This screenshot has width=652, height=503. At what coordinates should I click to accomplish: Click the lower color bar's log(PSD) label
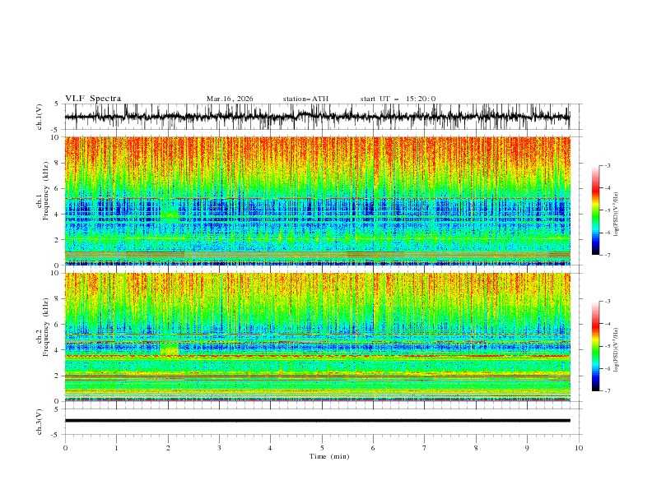[x=617, y=350]
